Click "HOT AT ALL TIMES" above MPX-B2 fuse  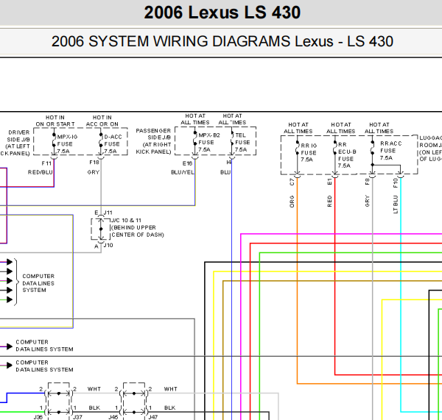coord(195,119)
